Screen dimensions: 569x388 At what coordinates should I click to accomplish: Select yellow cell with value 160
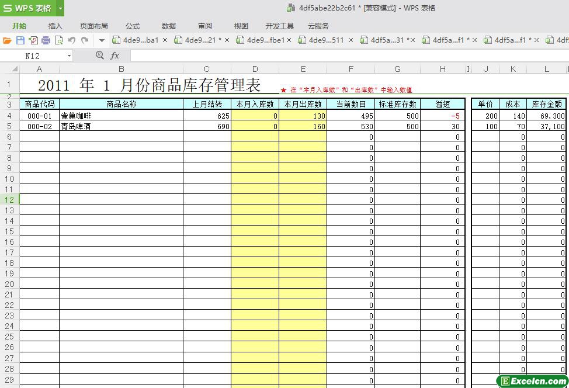click(x=303, y=126)
